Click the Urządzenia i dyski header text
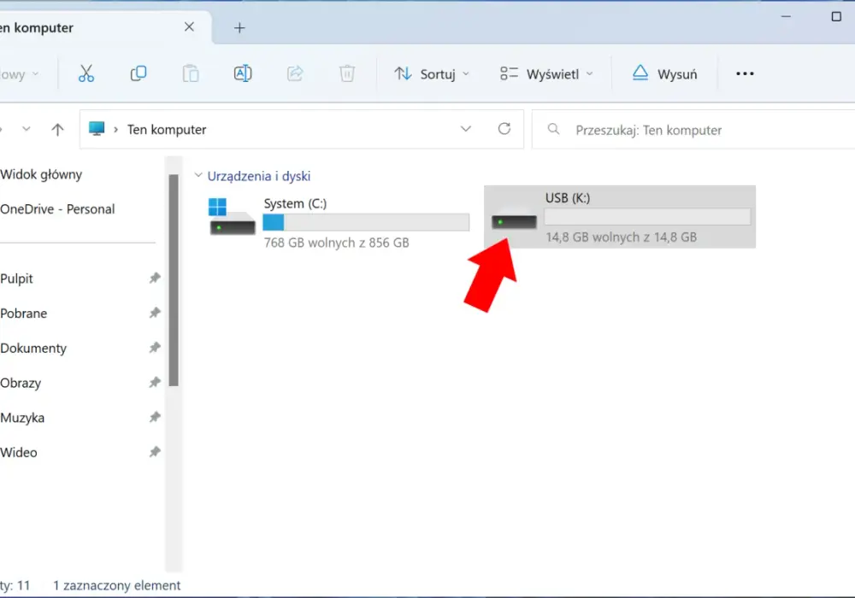Viewport: 855px width, 598px height. tap(259, 176)
